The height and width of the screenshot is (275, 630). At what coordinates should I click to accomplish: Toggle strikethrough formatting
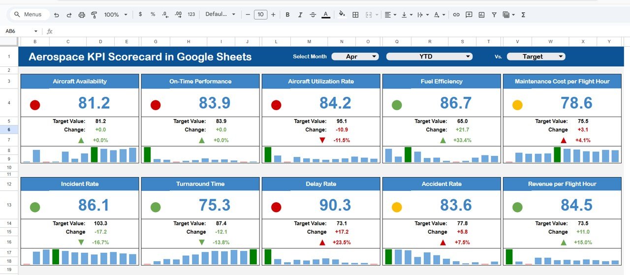tap(313, 15)
